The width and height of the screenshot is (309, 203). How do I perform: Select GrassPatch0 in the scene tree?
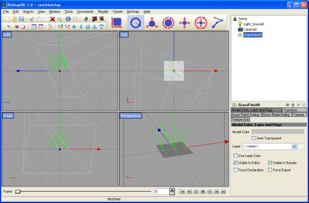tap(253, 35)
